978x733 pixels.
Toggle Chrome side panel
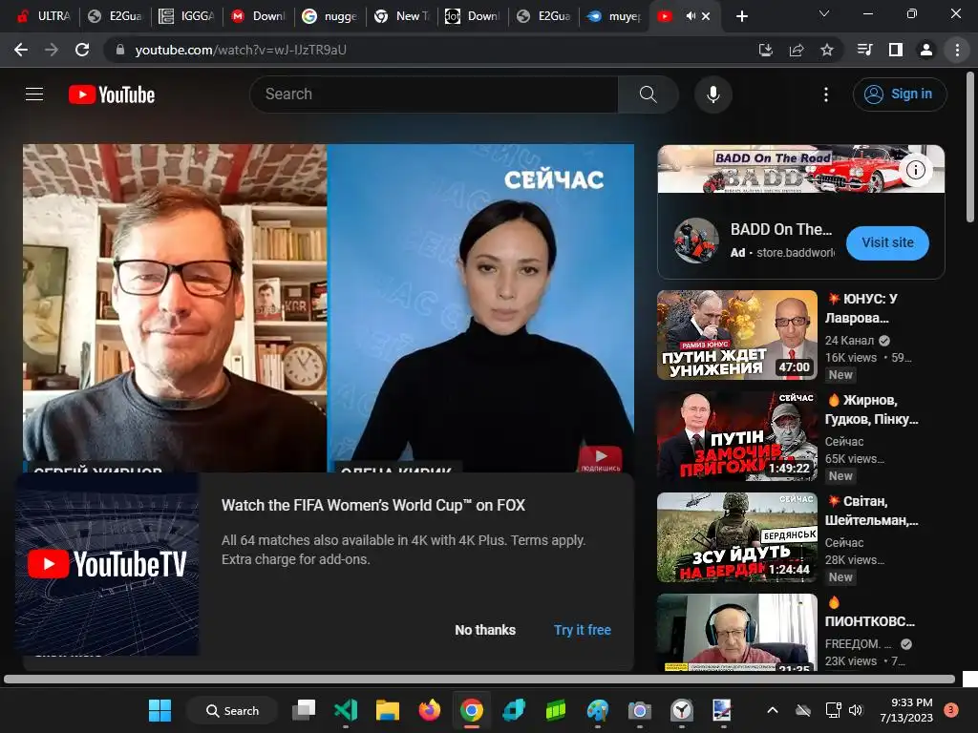click(896, 50)
